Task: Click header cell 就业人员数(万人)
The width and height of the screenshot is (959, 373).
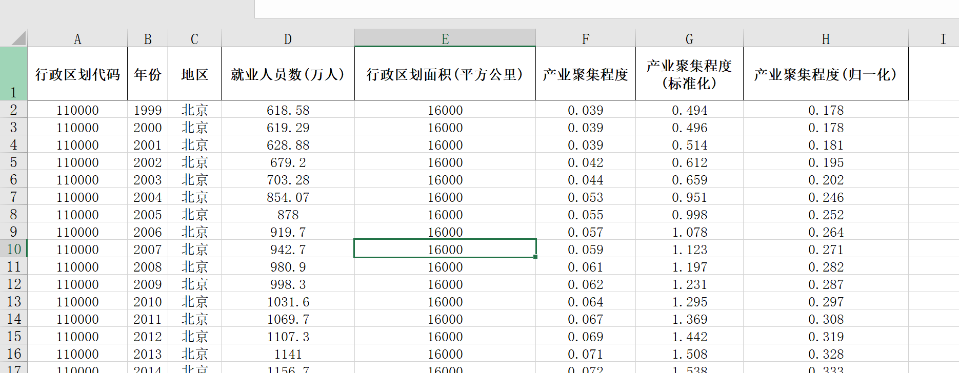Action: click(x=288, y=74)
